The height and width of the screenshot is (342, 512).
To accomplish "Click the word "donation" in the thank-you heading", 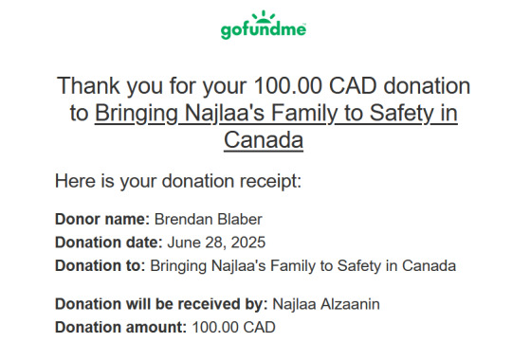I will [x=427, y=86].
